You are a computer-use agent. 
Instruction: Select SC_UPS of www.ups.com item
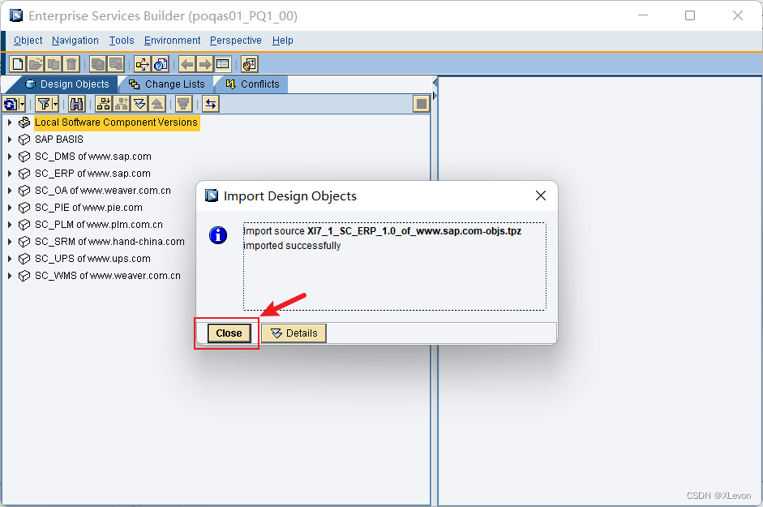click(92, 259)
